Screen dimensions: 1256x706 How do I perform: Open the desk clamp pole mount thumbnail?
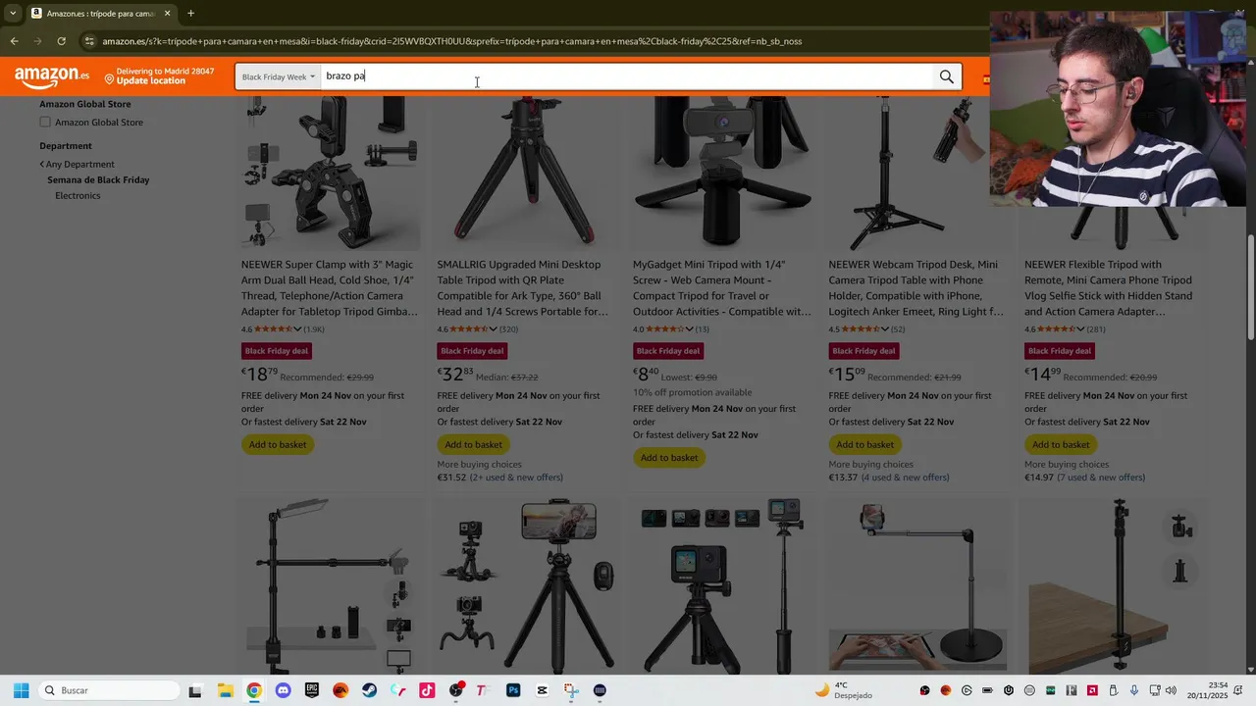click(1114, 586)
